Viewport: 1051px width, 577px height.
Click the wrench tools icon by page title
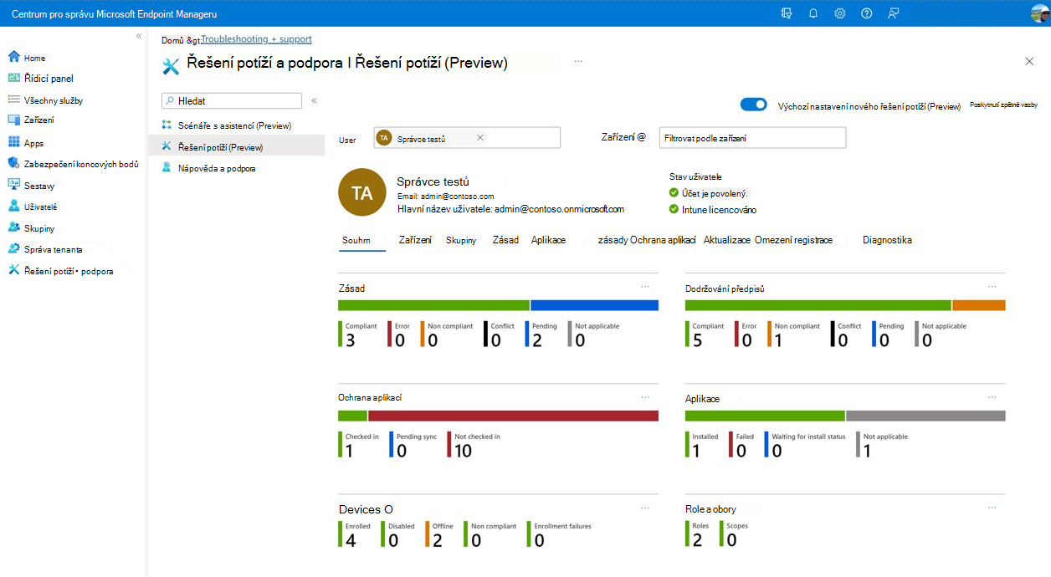click(x=171, y=65)
